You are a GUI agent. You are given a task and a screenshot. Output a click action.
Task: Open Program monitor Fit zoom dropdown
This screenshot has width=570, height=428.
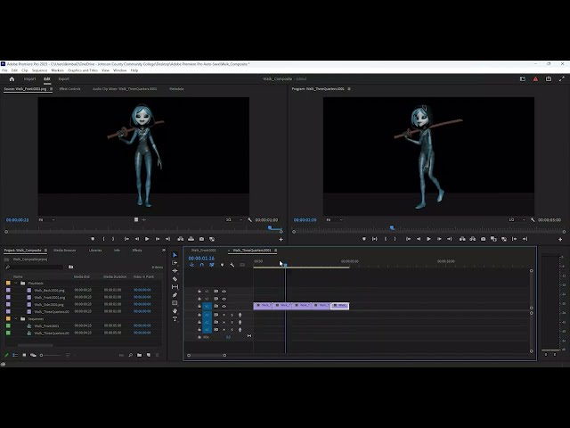[334, 220]
